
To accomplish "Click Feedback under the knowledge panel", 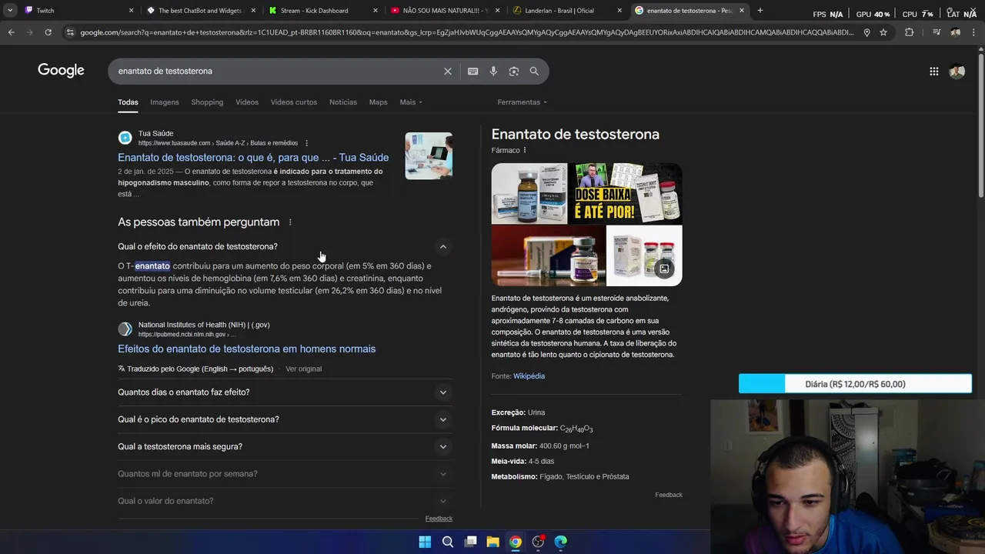I will click(x=669, y=495).
